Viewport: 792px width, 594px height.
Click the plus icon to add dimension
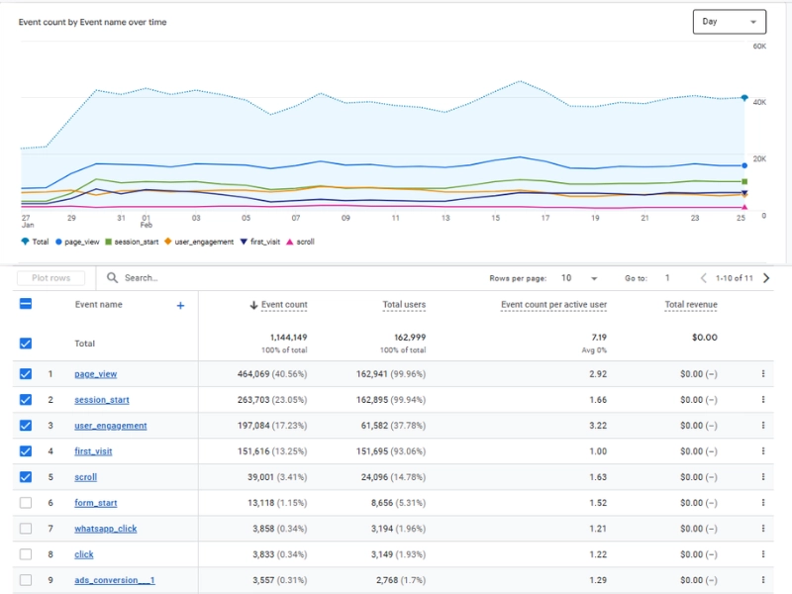tap(180, 306)
